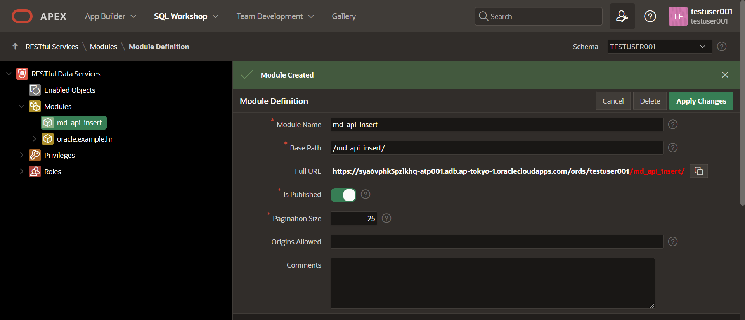Go to Modules breadcrumb

(104, 47)
